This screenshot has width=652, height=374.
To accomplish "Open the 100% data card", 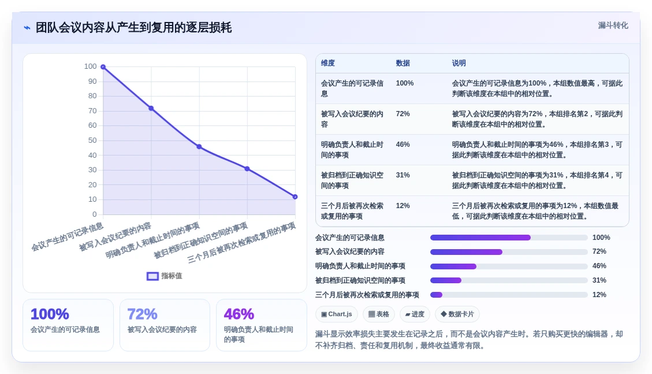I will (x=68, y=325).
